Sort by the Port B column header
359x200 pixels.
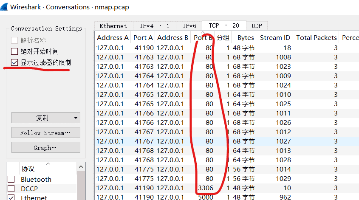(x=203, y=37)
